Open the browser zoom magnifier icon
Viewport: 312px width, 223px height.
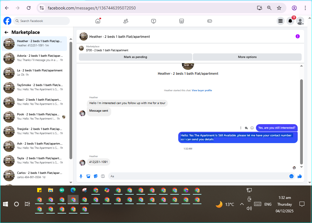tap(269, 8)
